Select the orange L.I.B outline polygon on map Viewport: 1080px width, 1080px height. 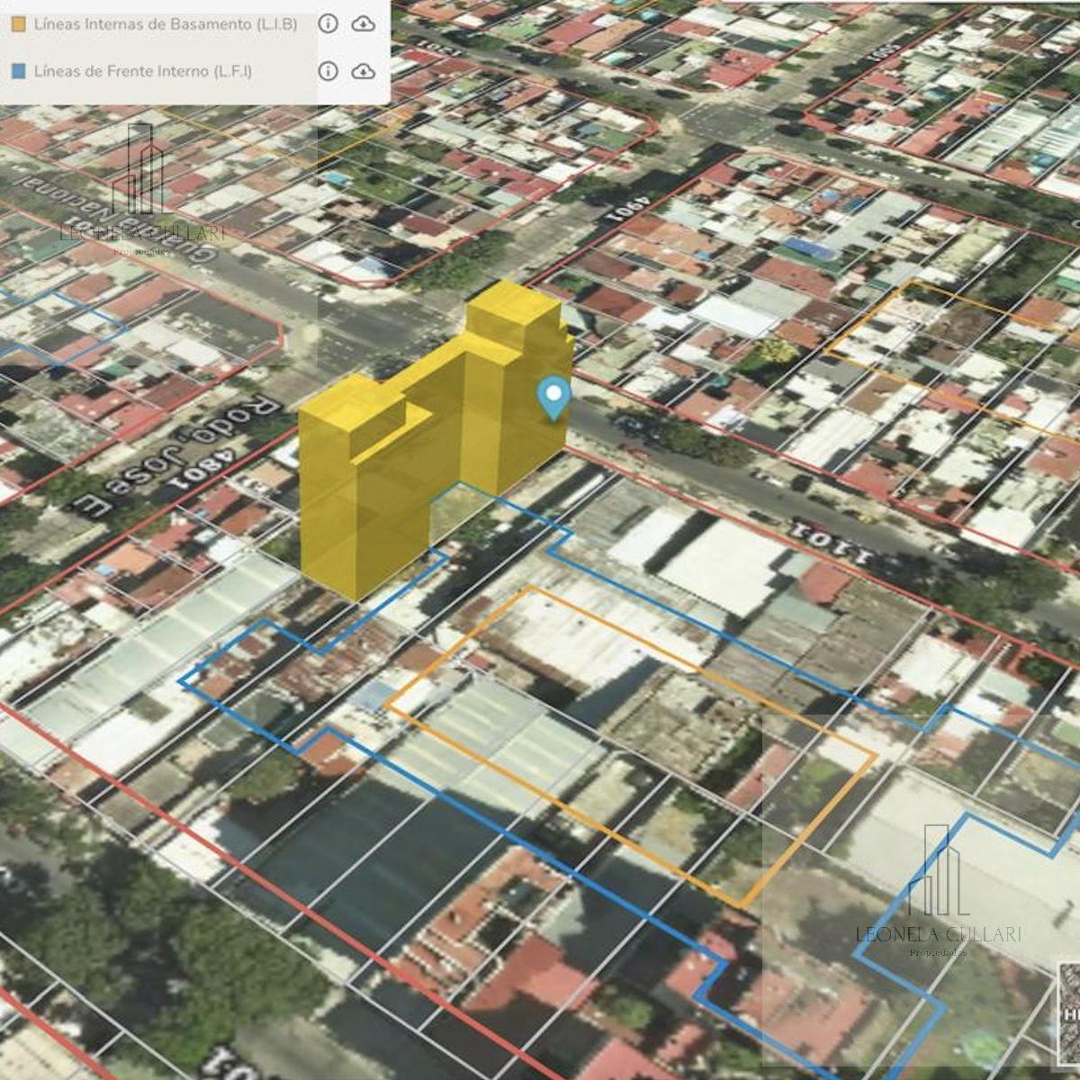630,747
